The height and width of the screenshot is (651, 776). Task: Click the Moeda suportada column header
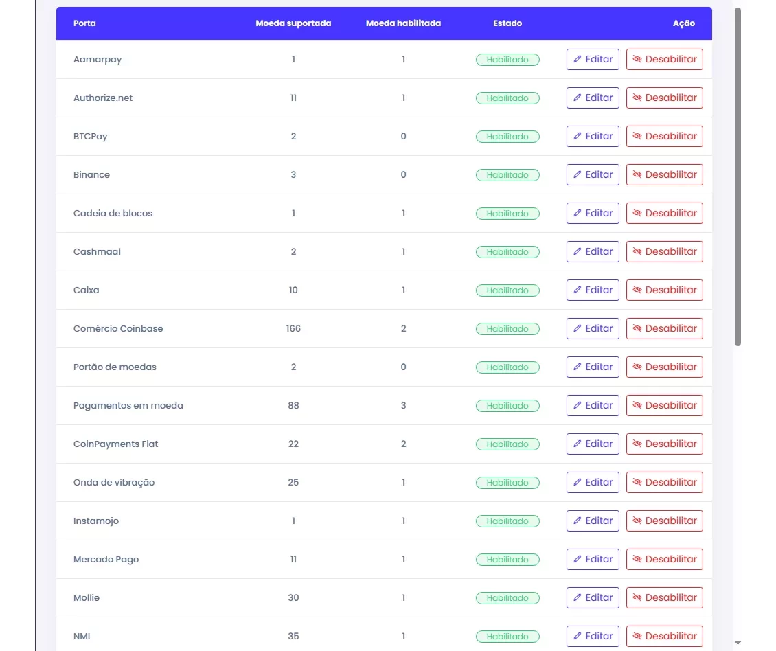pyautogui.click(x=293, y=23)
